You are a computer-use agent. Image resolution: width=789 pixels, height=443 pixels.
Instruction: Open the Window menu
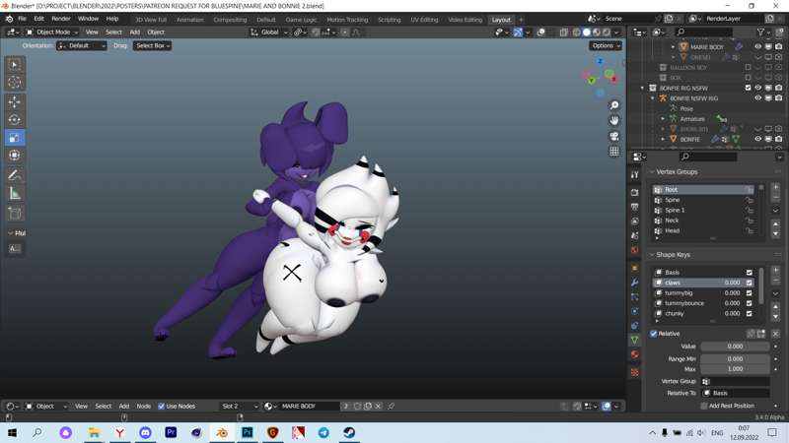(x=88, y=19)
